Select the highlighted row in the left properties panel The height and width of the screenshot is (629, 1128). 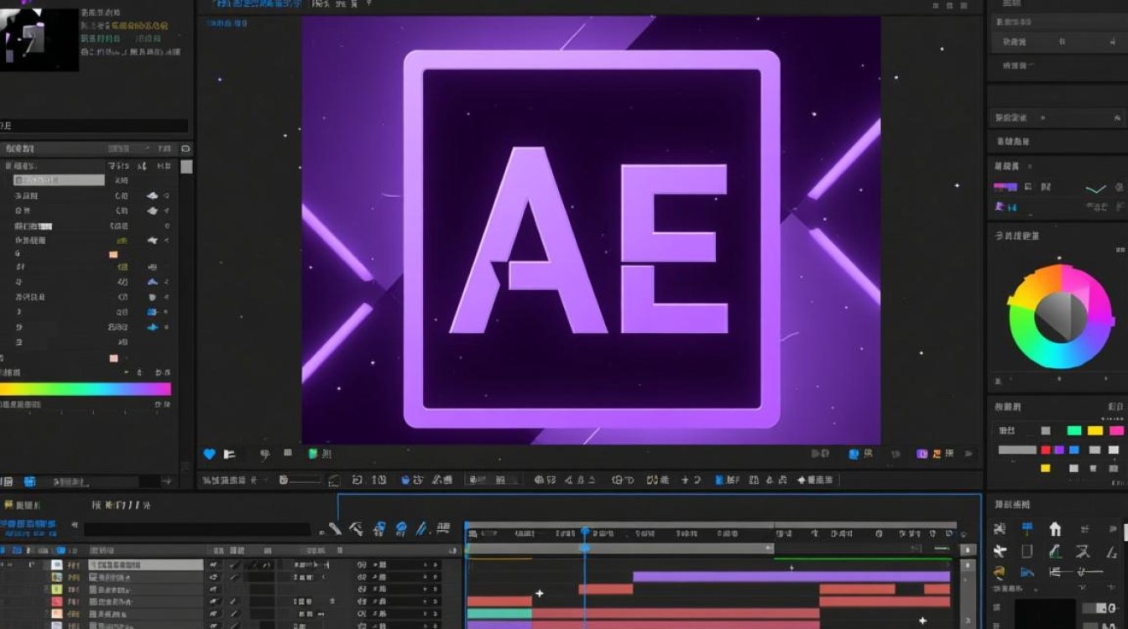click(58, 179)
